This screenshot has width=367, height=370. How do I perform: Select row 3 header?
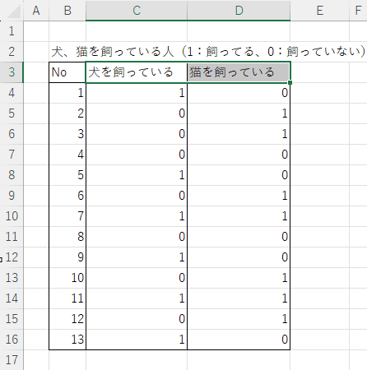(12, 72)
